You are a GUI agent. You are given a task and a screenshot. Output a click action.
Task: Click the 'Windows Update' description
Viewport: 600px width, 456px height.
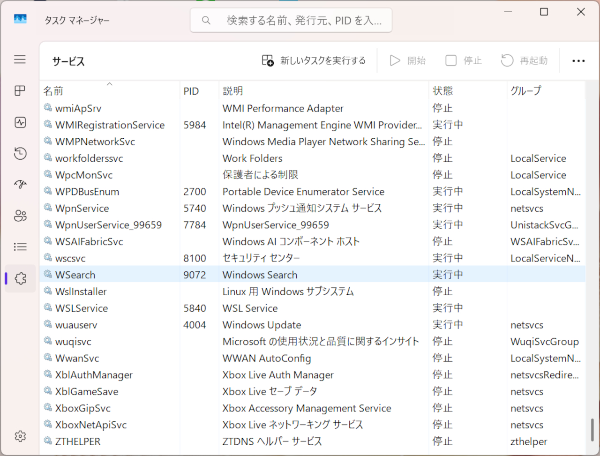(262, 325)
